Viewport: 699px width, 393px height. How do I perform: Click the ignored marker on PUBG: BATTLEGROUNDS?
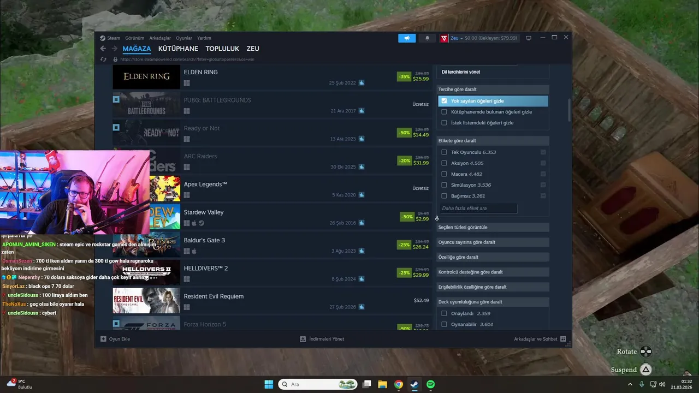[116, 99]
